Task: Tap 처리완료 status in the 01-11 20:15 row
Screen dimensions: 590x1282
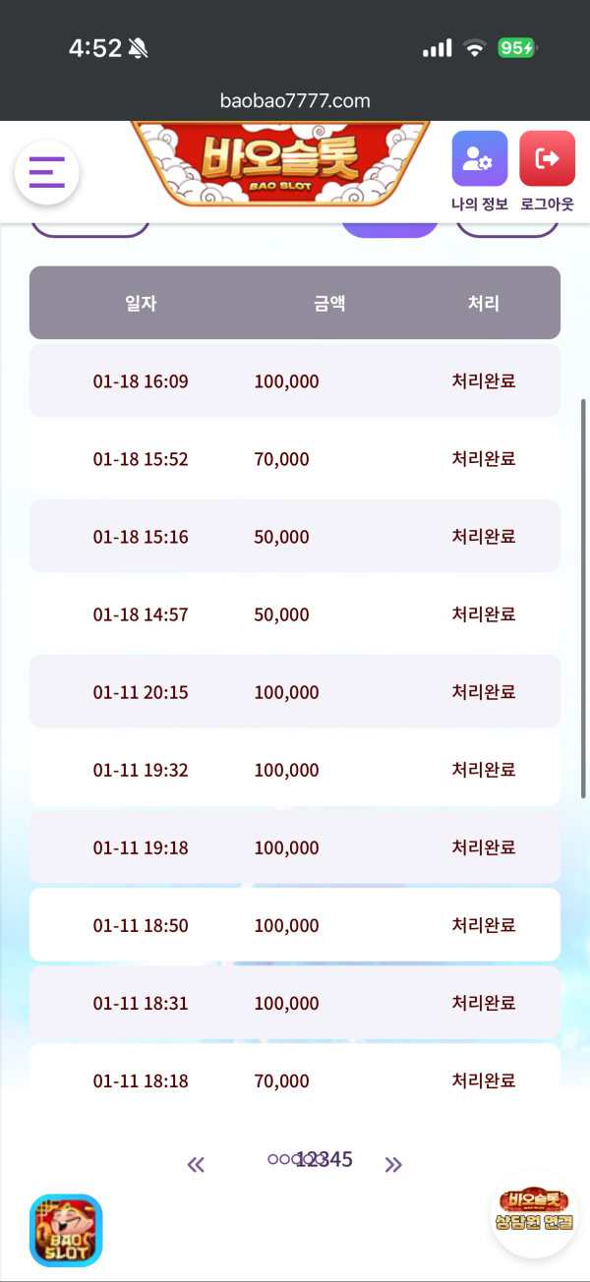Action: point(484,692)
